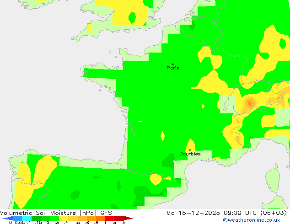This screenshot has width=290, height=224.
Task: Pick the dark green legend swatch between .1 and .15
Action: [36, 218]
